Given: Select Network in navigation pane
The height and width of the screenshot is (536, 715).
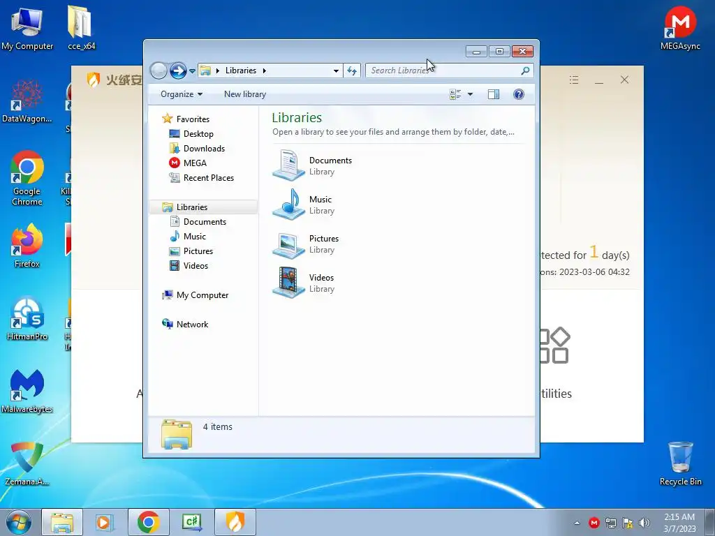Looking at the screenshot, I should tap(185, 325).
